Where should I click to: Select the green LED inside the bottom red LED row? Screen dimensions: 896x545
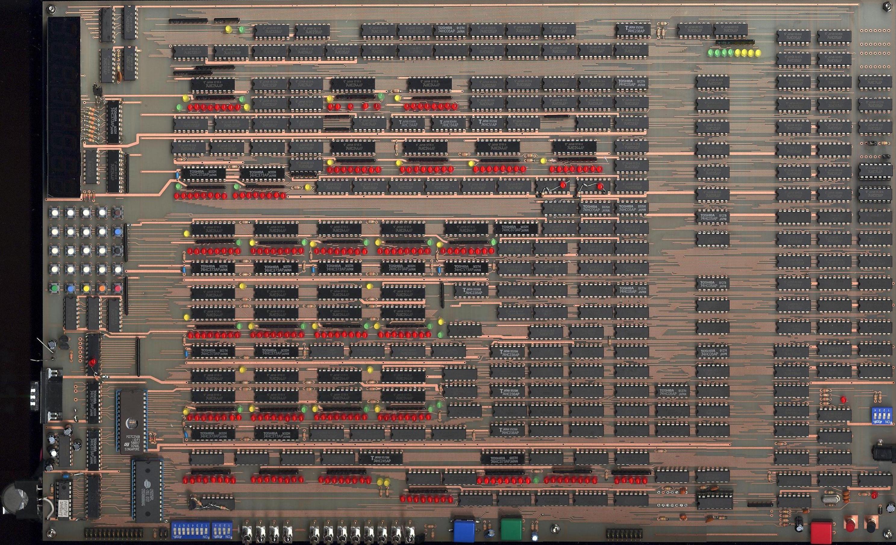535,481
